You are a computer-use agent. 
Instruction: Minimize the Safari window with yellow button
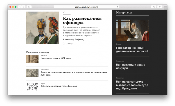(x=13, y=7)
